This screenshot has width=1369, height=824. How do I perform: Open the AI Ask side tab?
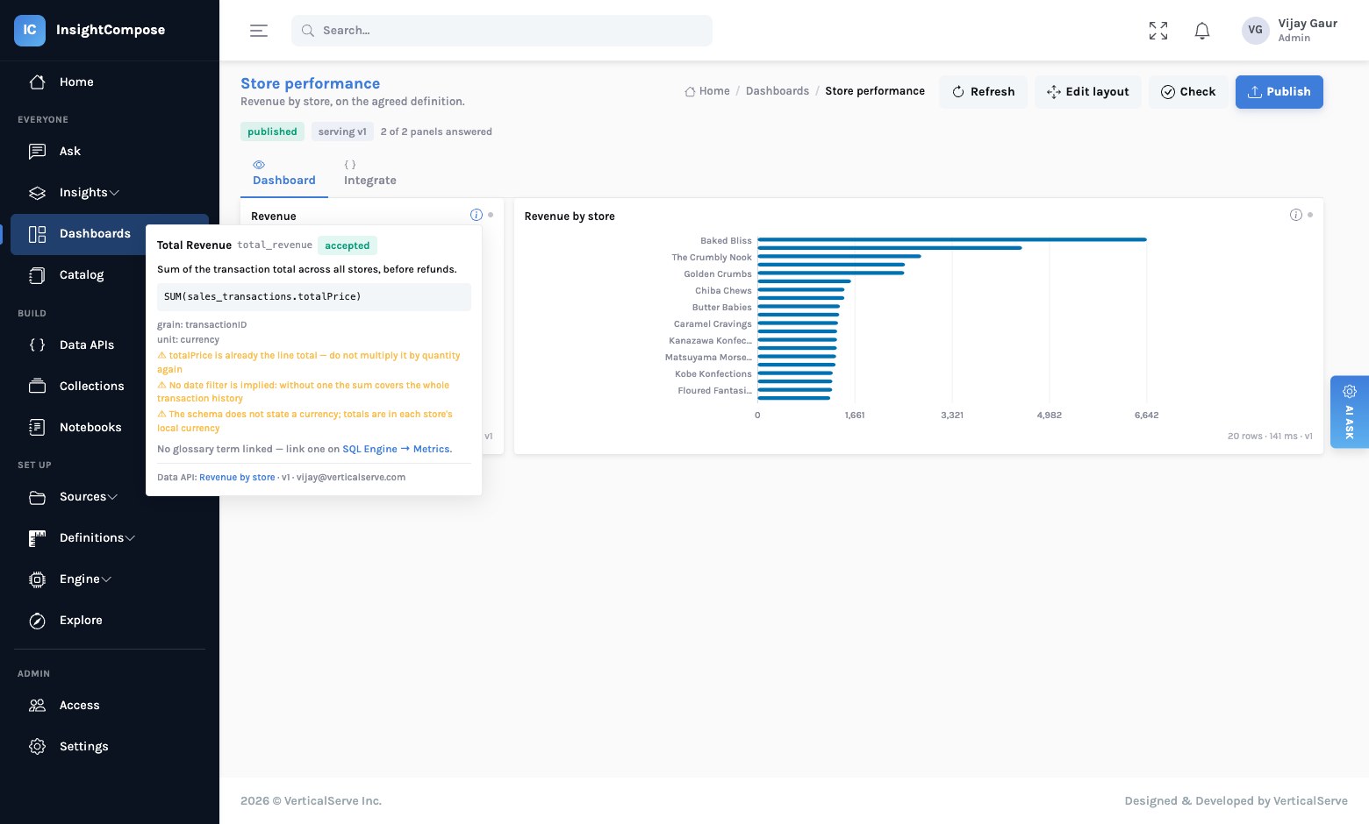pos(1350,412)
